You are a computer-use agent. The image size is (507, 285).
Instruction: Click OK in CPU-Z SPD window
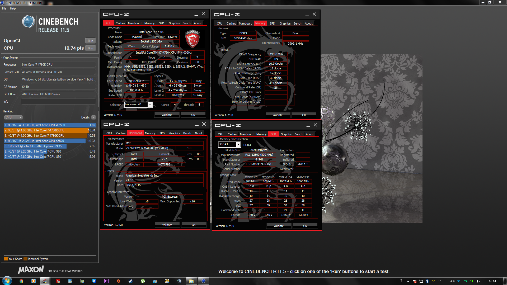[x=305, y=226]
